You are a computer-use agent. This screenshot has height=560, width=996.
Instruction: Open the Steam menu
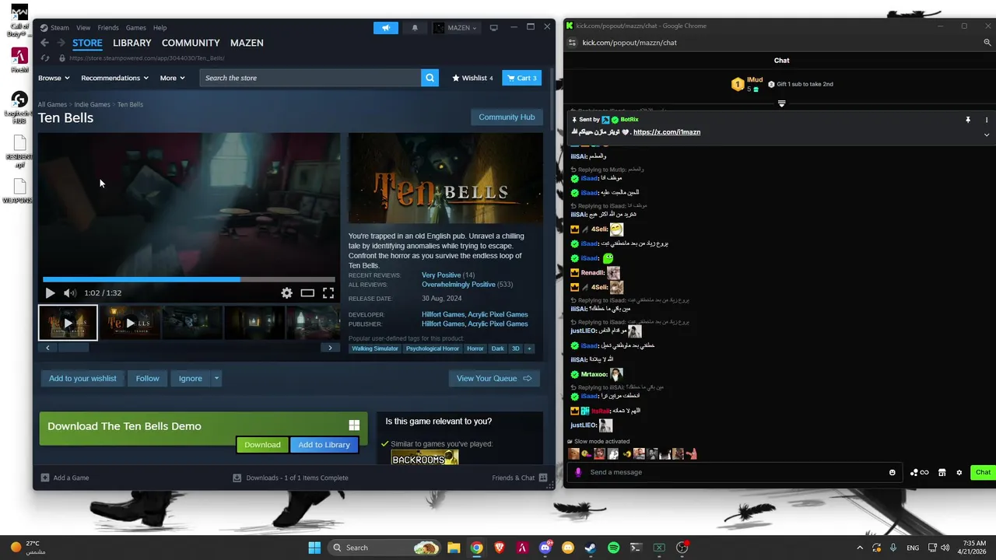point(59,28)
